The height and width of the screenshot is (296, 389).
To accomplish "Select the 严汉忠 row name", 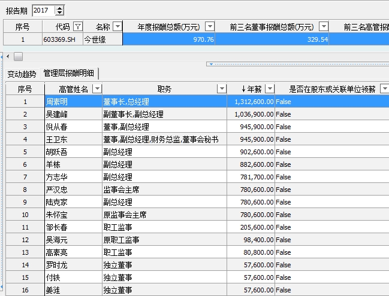I will coord(74,190).
